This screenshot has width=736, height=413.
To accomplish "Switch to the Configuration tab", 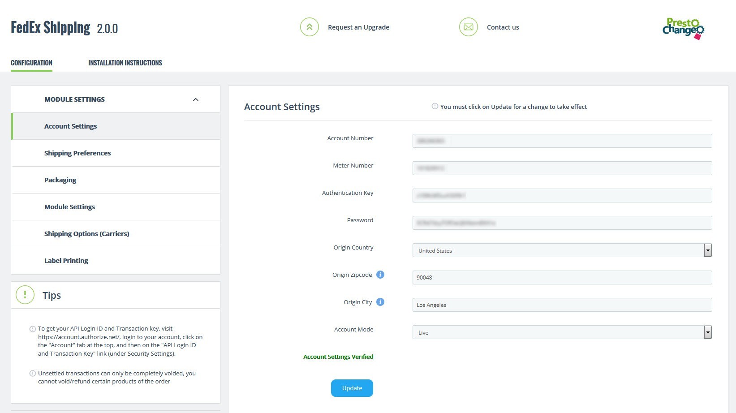I will click(31, 63).
